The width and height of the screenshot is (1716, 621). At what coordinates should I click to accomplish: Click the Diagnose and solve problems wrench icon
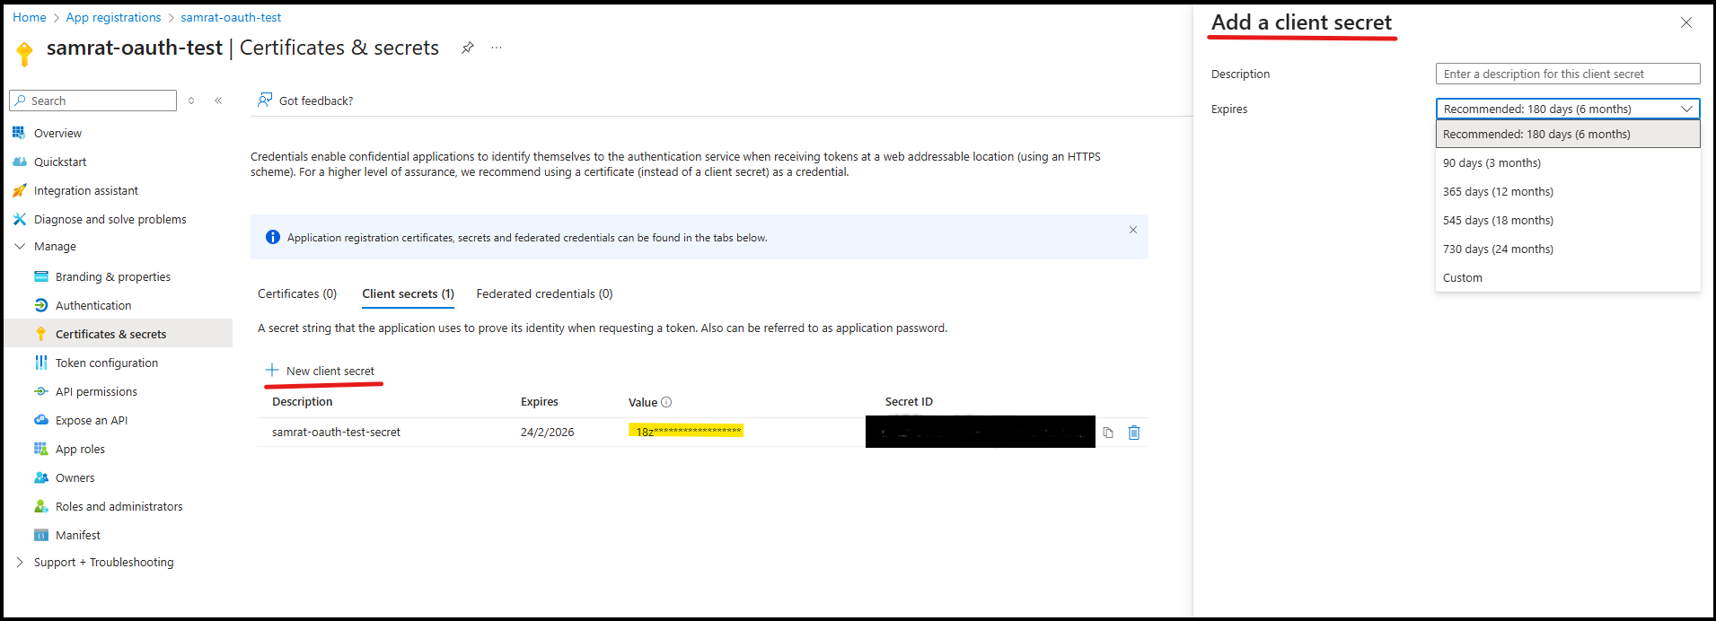tap(20, 219)
